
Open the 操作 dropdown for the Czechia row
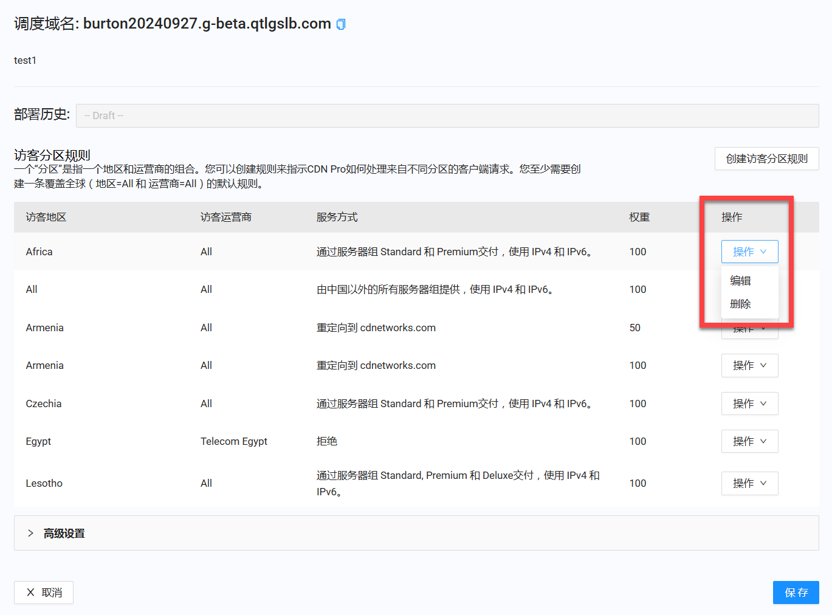point(749,404)
